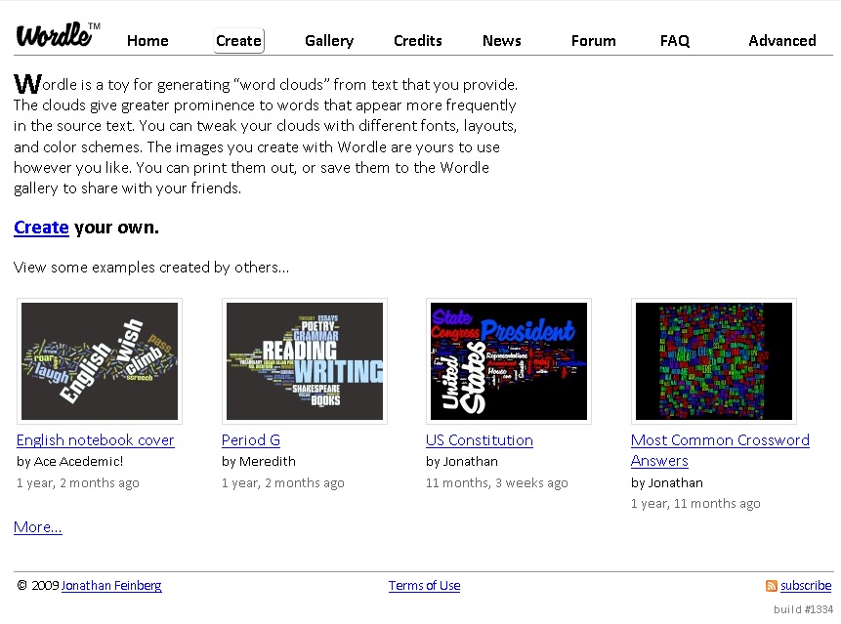Open the Credits page
The height and width of the screenshot is (624, 841).
coord(417,41)
